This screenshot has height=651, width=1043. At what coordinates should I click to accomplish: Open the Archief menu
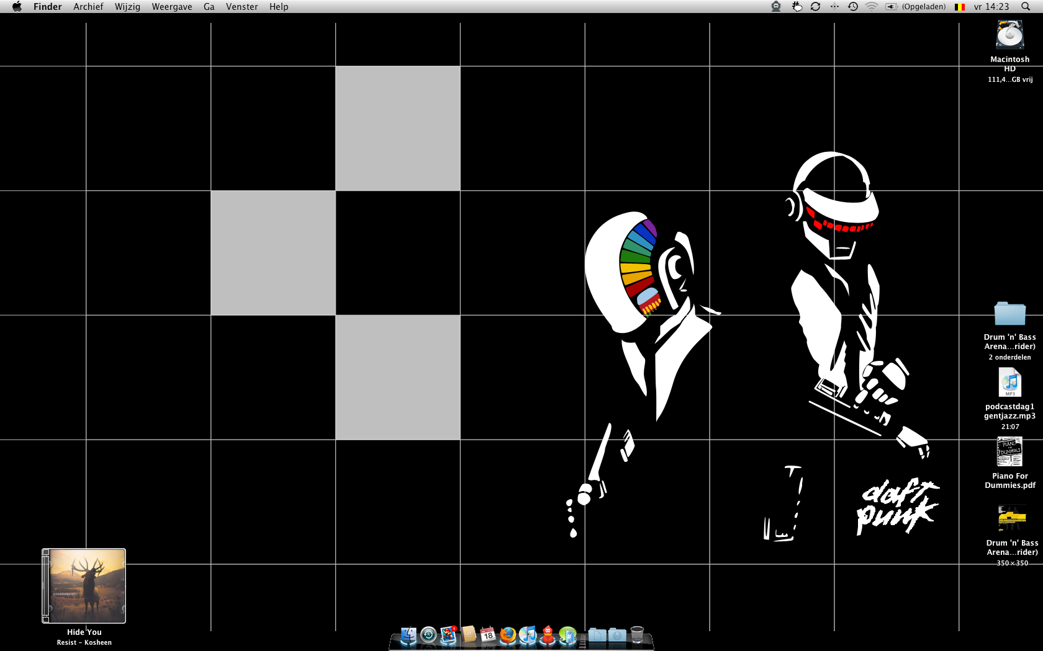[x=88, y=7]
